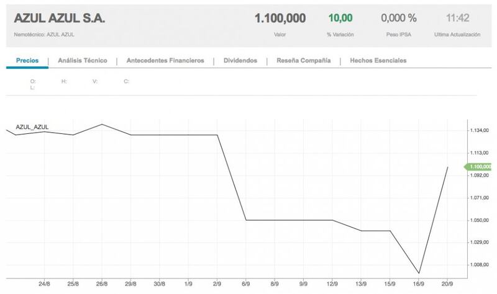This screenshot has height=294, width=497.
Task: Click the green 1.100,000 current price tag
Action: click(x=479, y=166)
